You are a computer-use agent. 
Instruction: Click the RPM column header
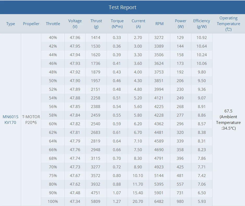pos(159,24)
